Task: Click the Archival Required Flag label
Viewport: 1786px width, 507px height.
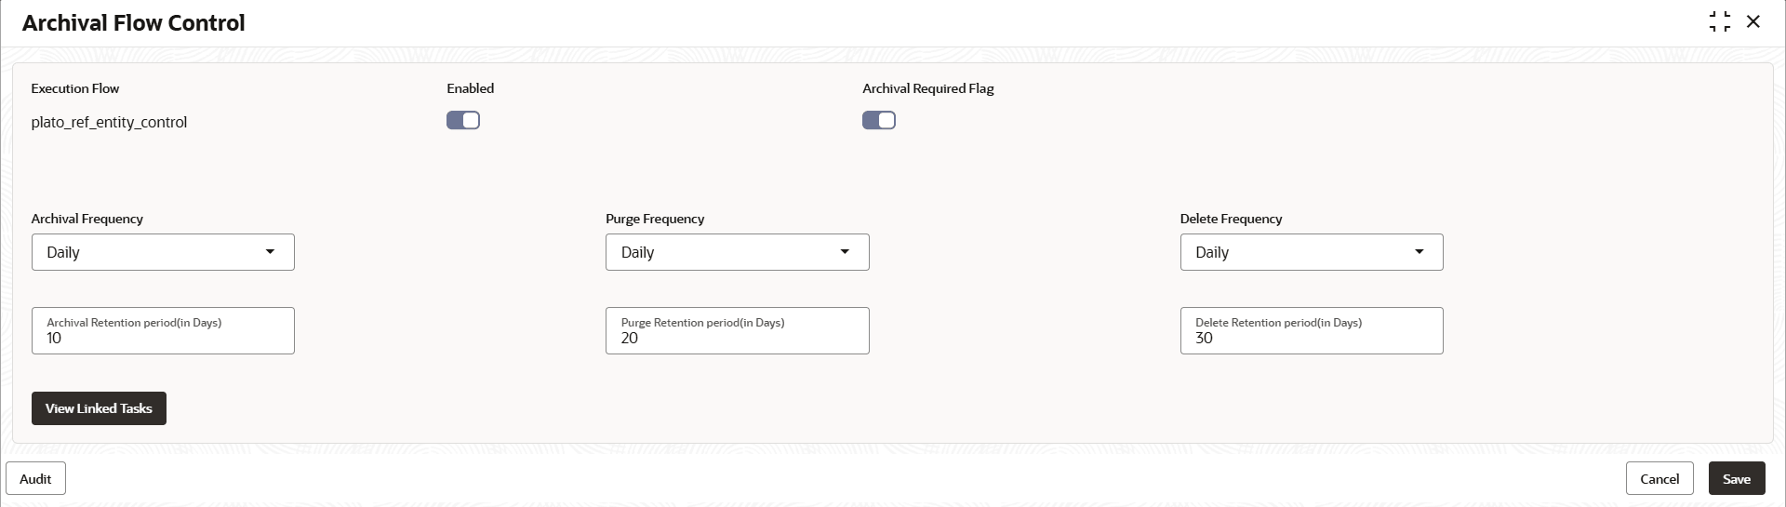Action: pos(928,88)
